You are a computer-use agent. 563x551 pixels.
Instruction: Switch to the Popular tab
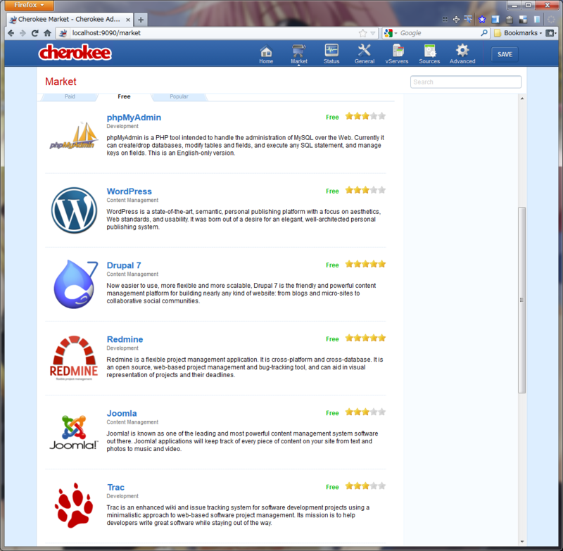click(x=179, y=96)
